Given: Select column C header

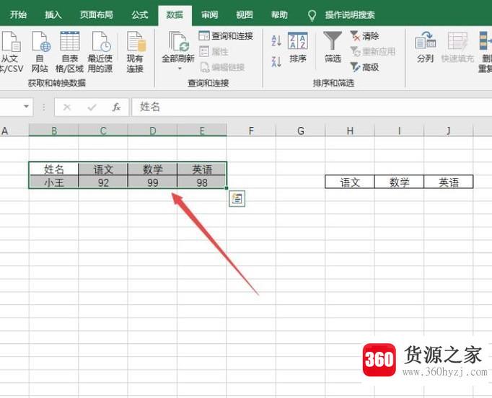Looking at the screenshot, I should (103, 131).
